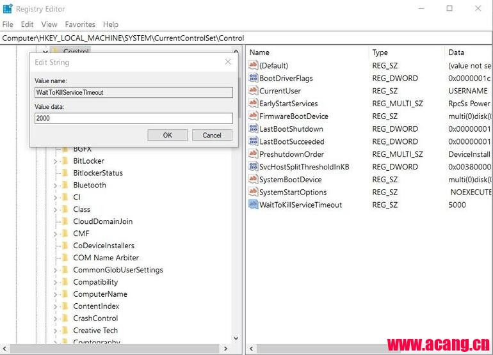The height and width of the screenshot is (355, 493).
Task: Open the View menu
Action: pyautogui.click(x=49, y=24)
